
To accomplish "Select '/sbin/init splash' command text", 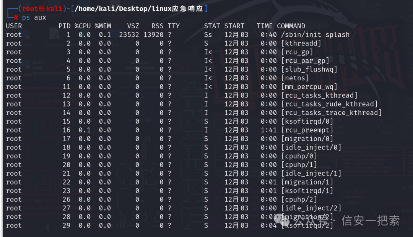I will (x=315, y=35).
